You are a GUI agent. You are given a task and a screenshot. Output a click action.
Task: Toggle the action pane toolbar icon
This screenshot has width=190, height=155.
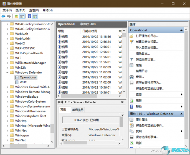click(35, 16)
